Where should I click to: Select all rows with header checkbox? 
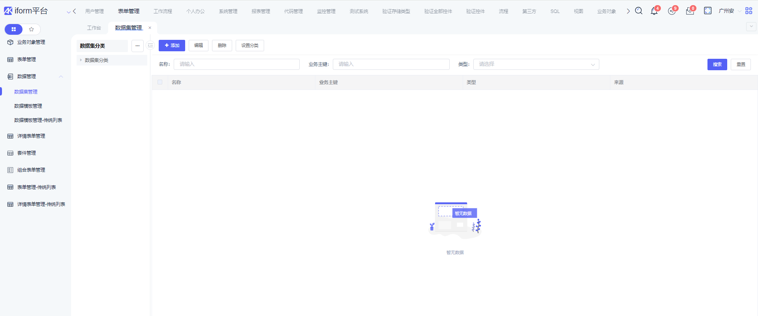[160, 82]
